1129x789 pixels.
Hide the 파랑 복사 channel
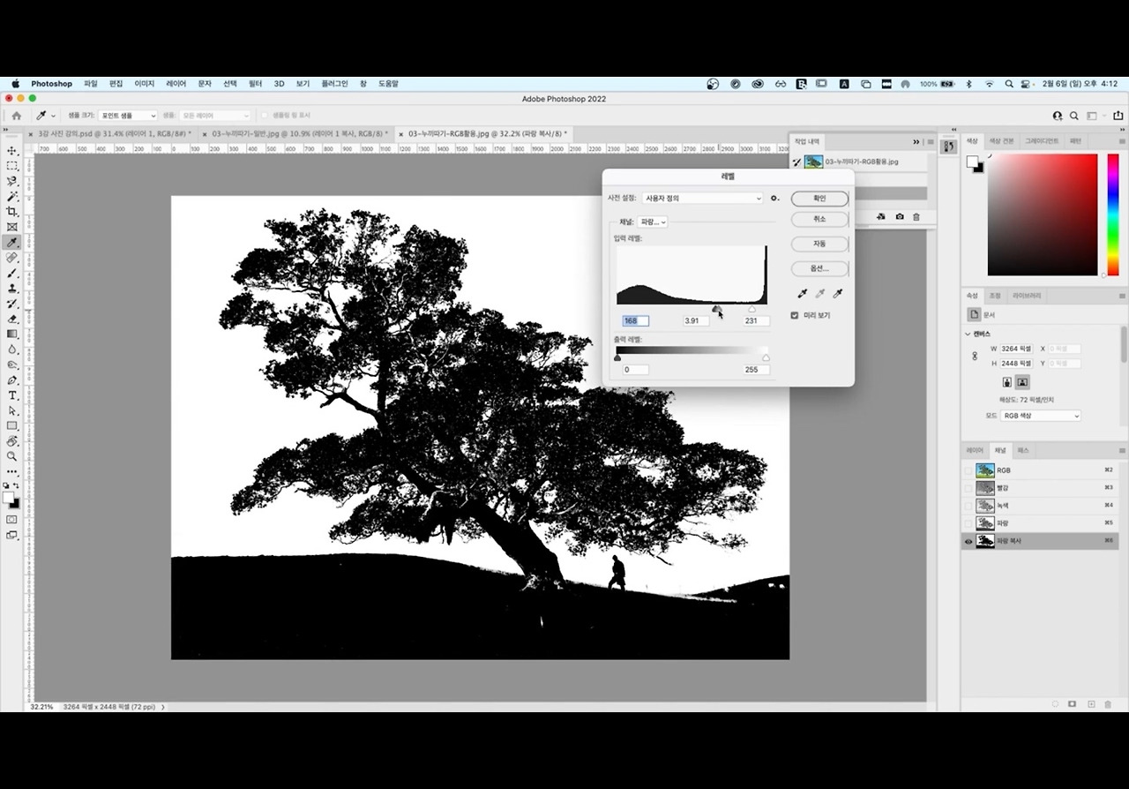(968, 541)
